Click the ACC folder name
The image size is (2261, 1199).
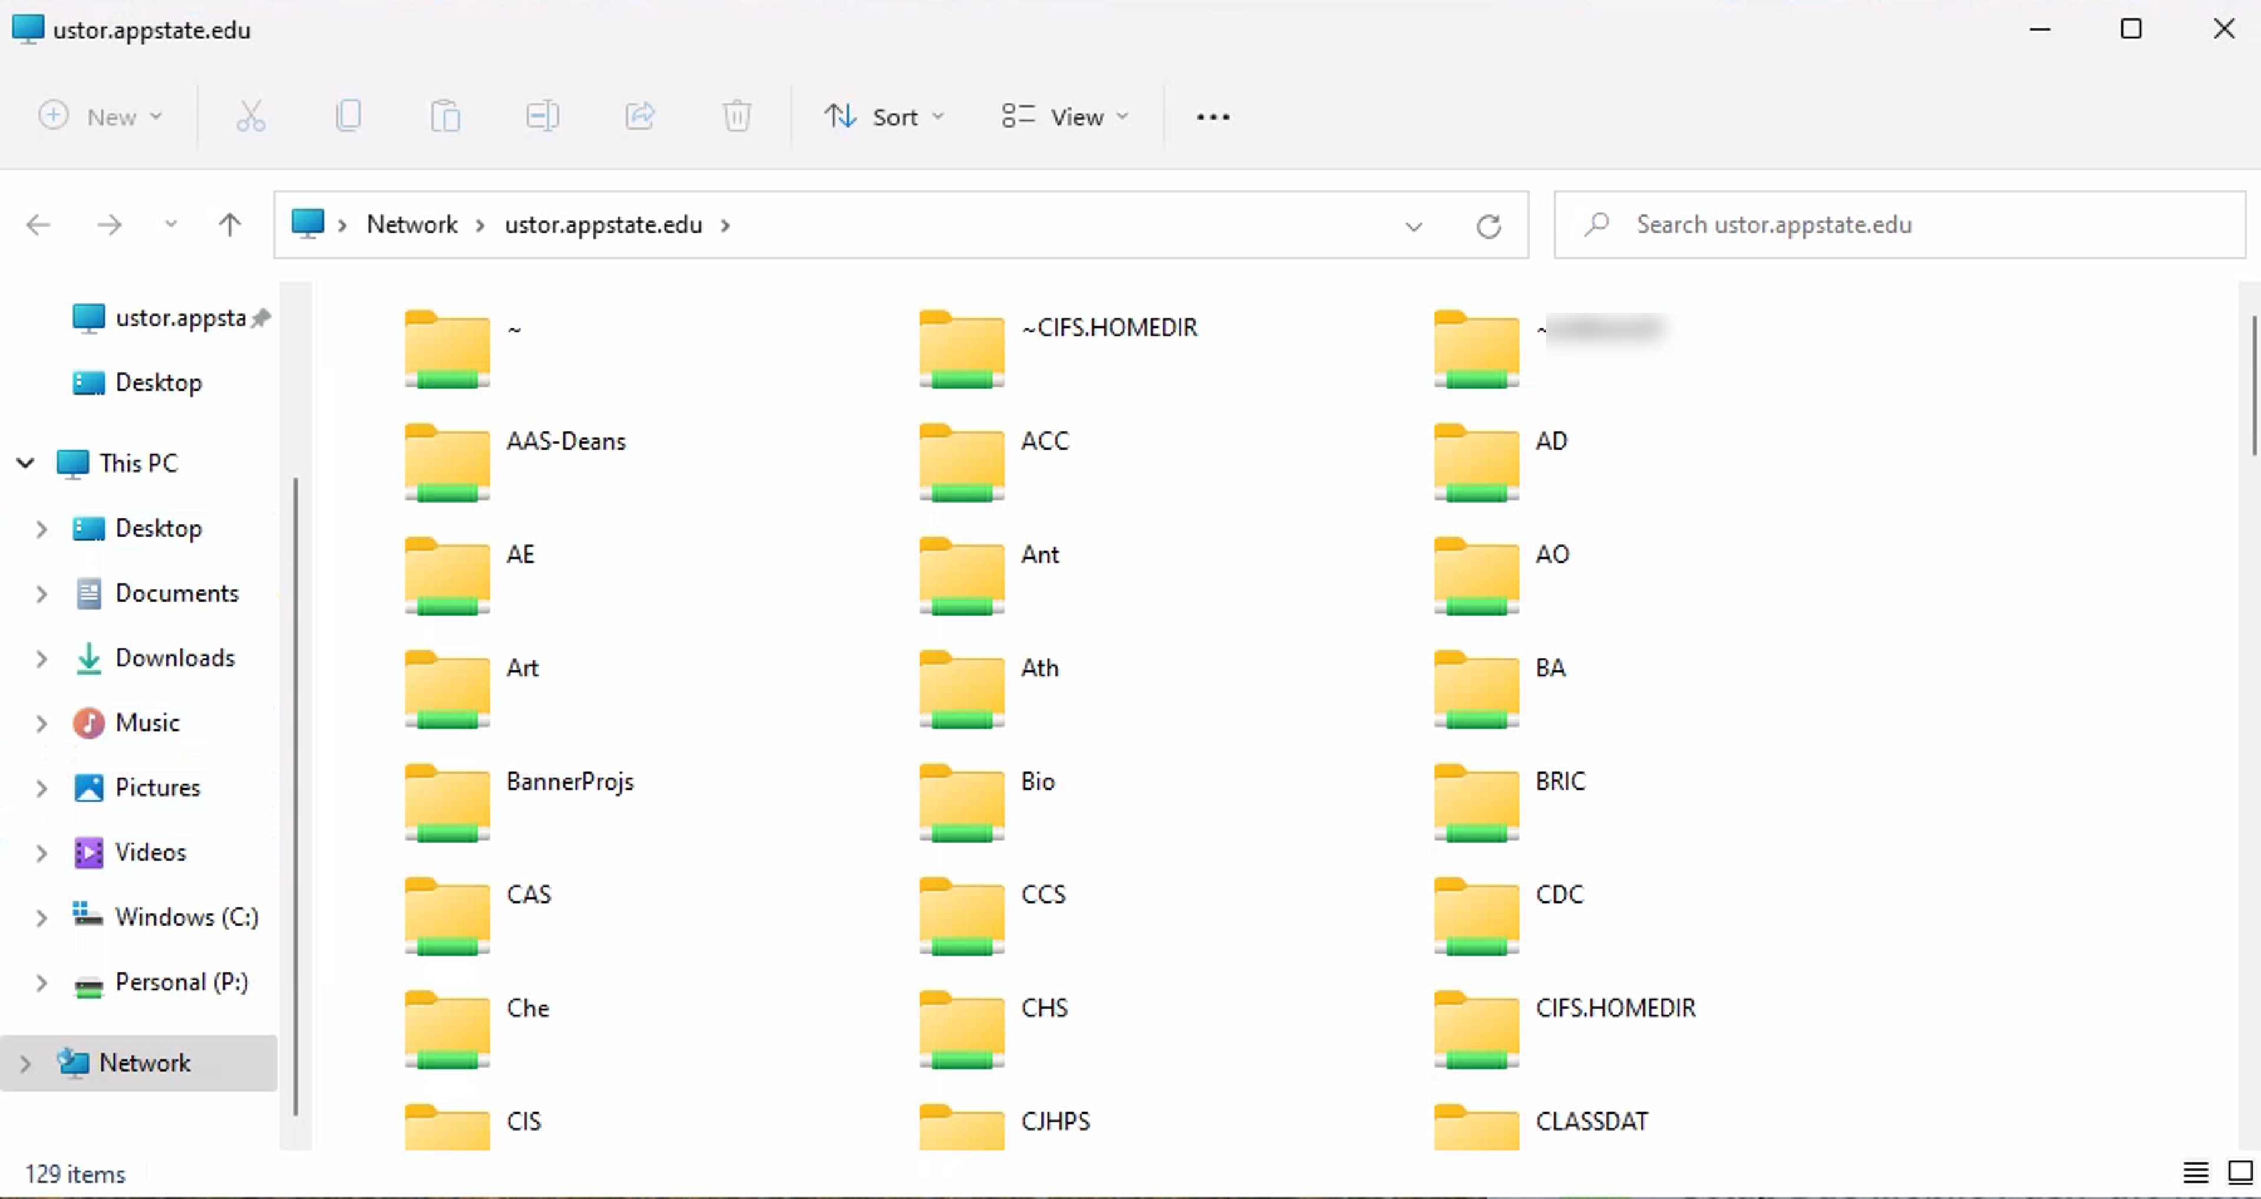pos(1045,441)
